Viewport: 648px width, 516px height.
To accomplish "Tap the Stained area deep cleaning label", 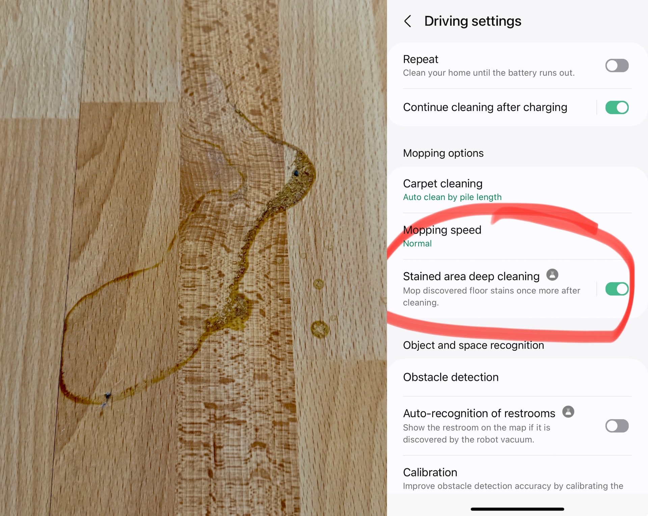I will click(471, 276).
